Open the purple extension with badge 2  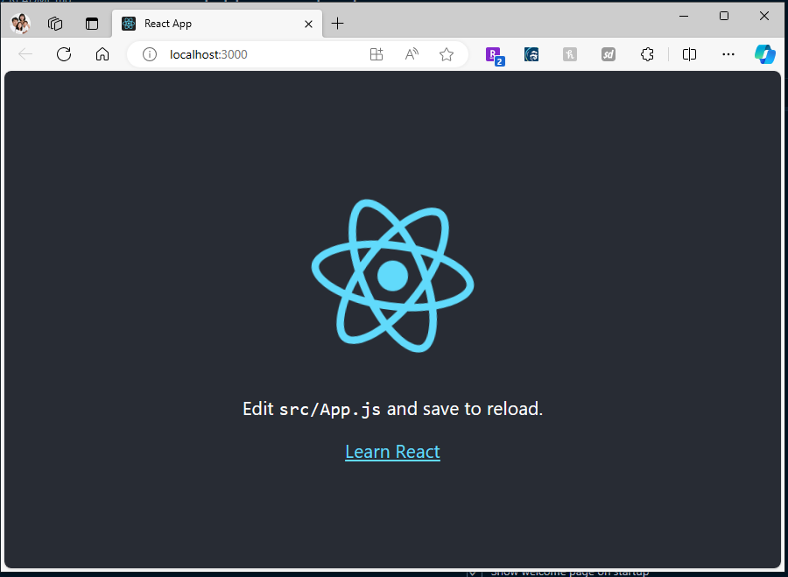495,55
